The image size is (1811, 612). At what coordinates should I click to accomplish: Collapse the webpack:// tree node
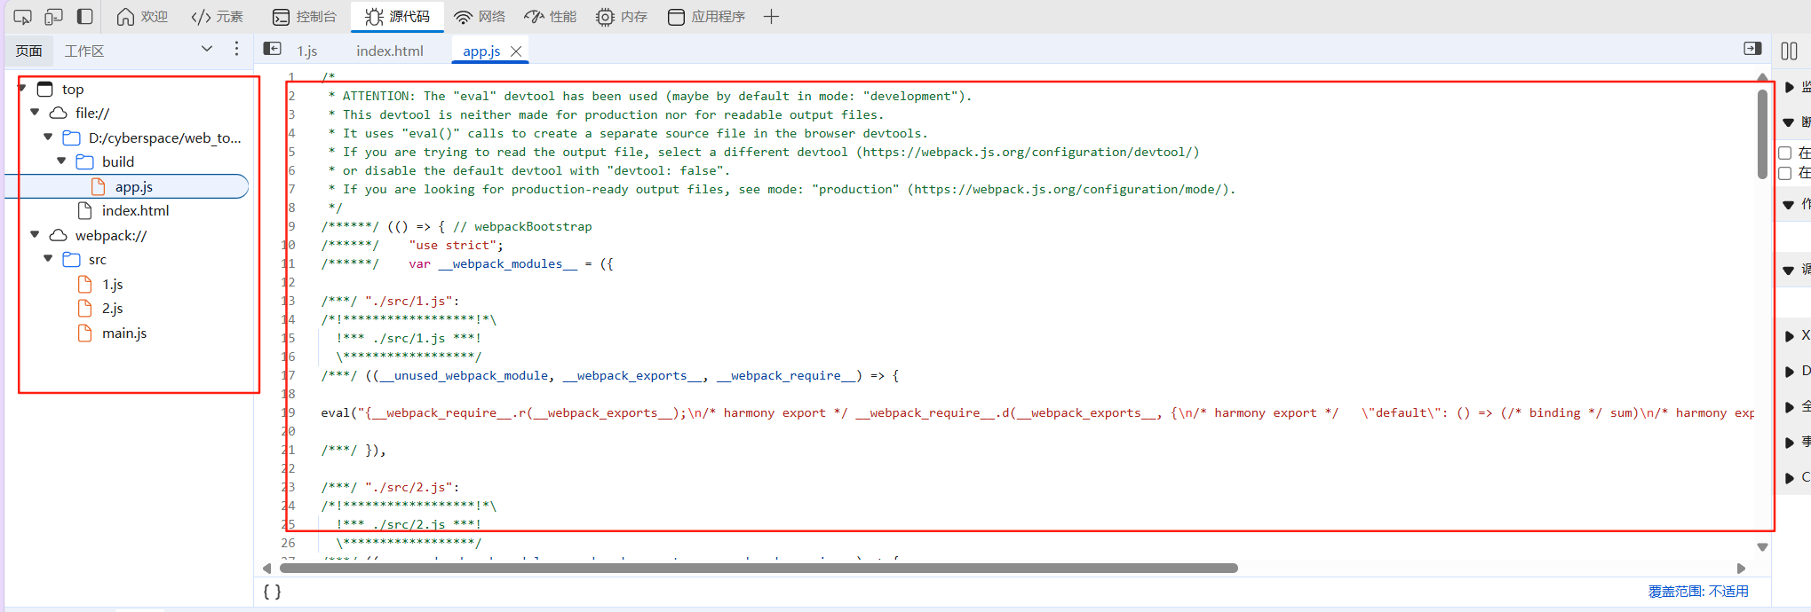coord(36,234)
